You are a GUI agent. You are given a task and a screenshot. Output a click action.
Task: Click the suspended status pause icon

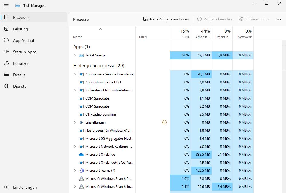[164, 122]
